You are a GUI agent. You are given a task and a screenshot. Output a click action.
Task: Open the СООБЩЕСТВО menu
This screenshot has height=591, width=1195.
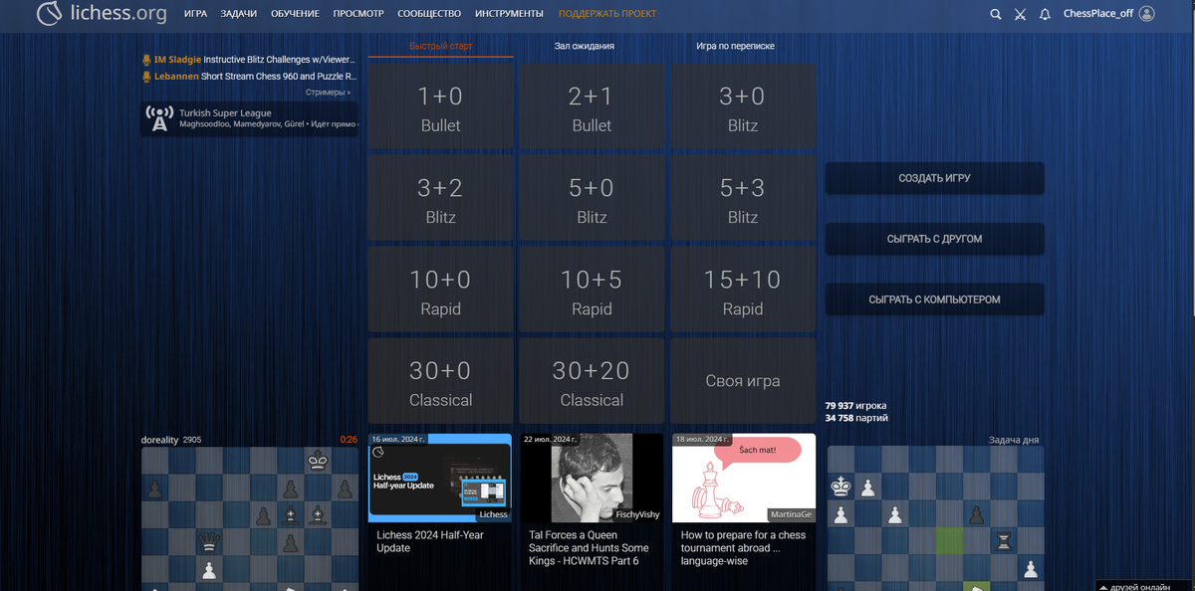click(x=429, y=14)
